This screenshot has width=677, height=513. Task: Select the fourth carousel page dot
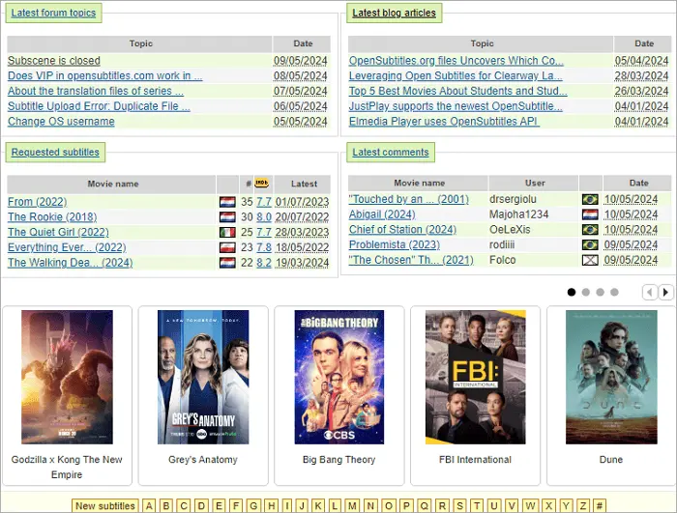[614, 292]
